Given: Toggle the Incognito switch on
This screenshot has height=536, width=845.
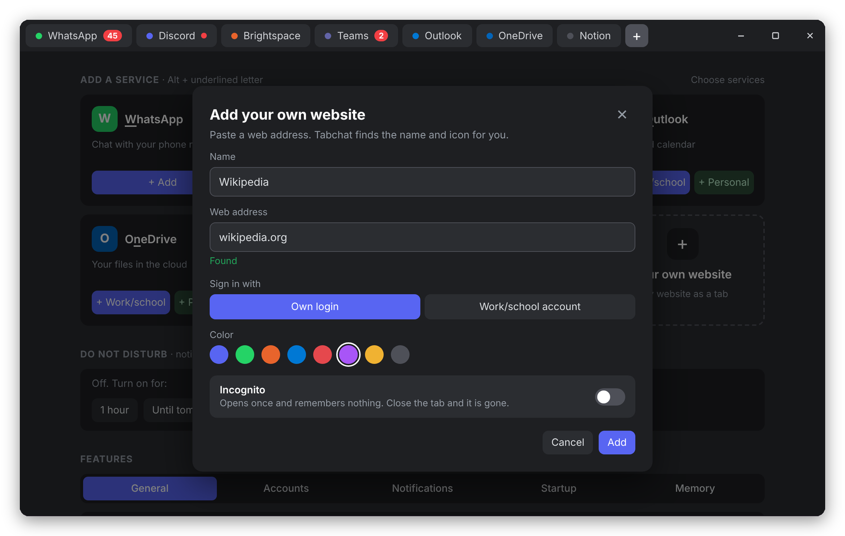Looking at the screenshot, I should [x=610, y=397].
